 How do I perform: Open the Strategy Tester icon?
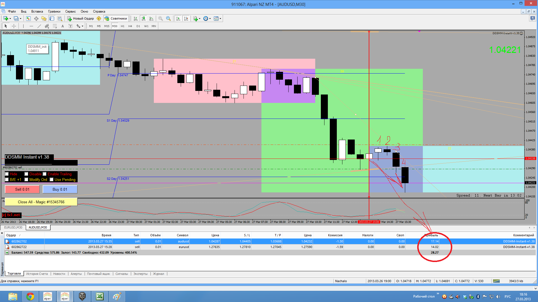(x=60, y=18)
